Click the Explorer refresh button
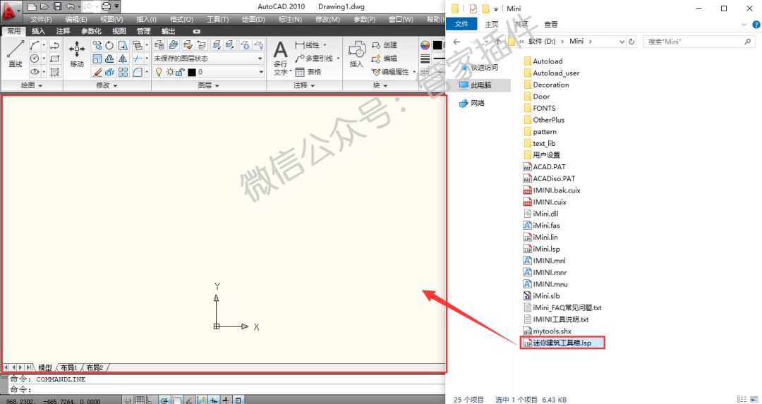Viewport: 762px width, 404px height. pos(631,42)
